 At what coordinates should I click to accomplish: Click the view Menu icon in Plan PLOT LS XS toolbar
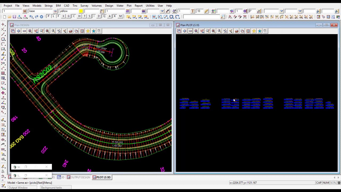pyautogui.click(x=179, y=31)
